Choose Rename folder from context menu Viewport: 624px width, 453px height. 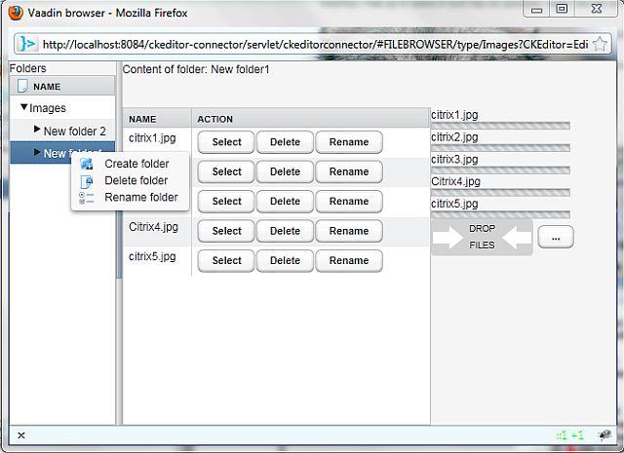point(141,197)
